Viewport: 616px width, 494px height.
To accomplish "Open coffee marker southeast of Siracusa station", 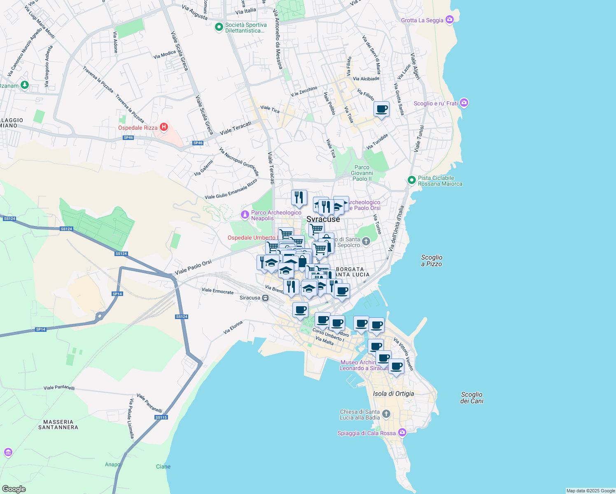I will click(300, 310).
